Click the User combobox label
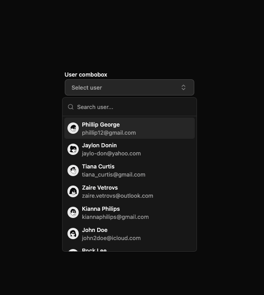 click(86, 75)
